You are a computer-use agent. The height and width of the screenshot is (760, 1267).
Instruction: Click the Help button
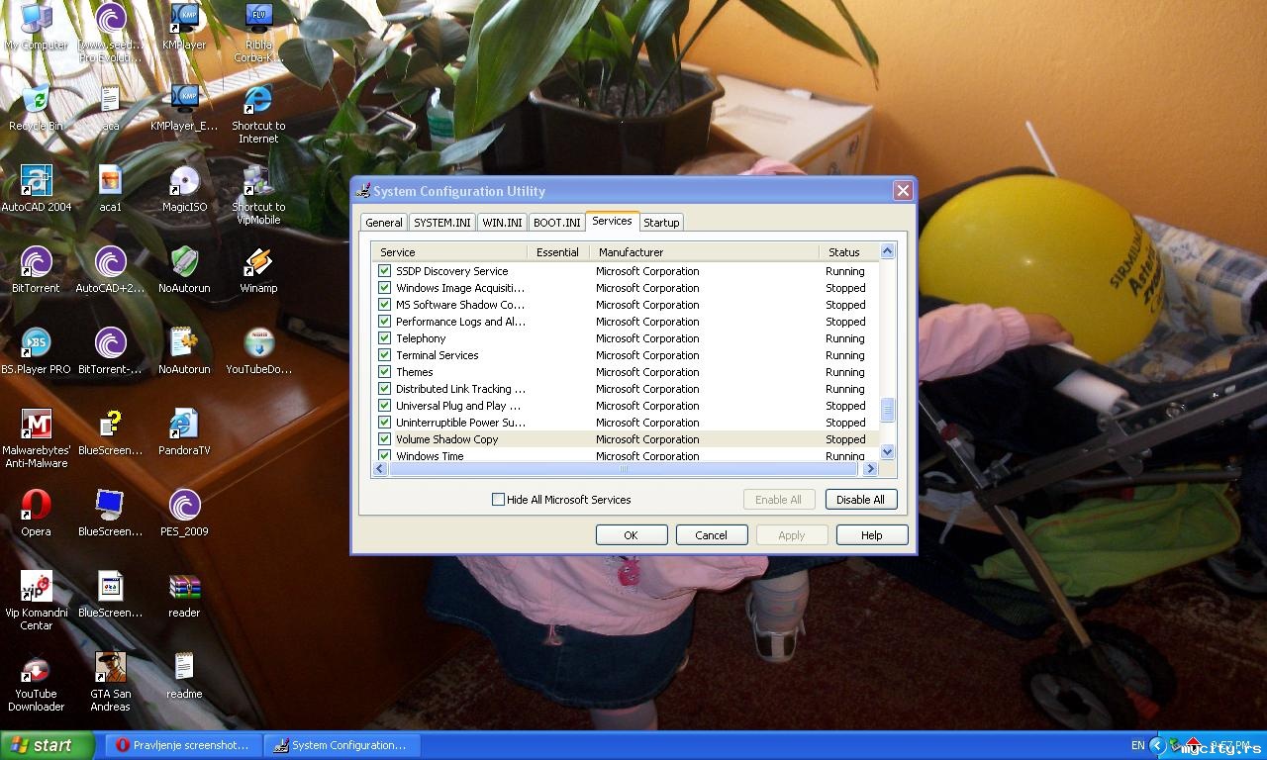872,535
